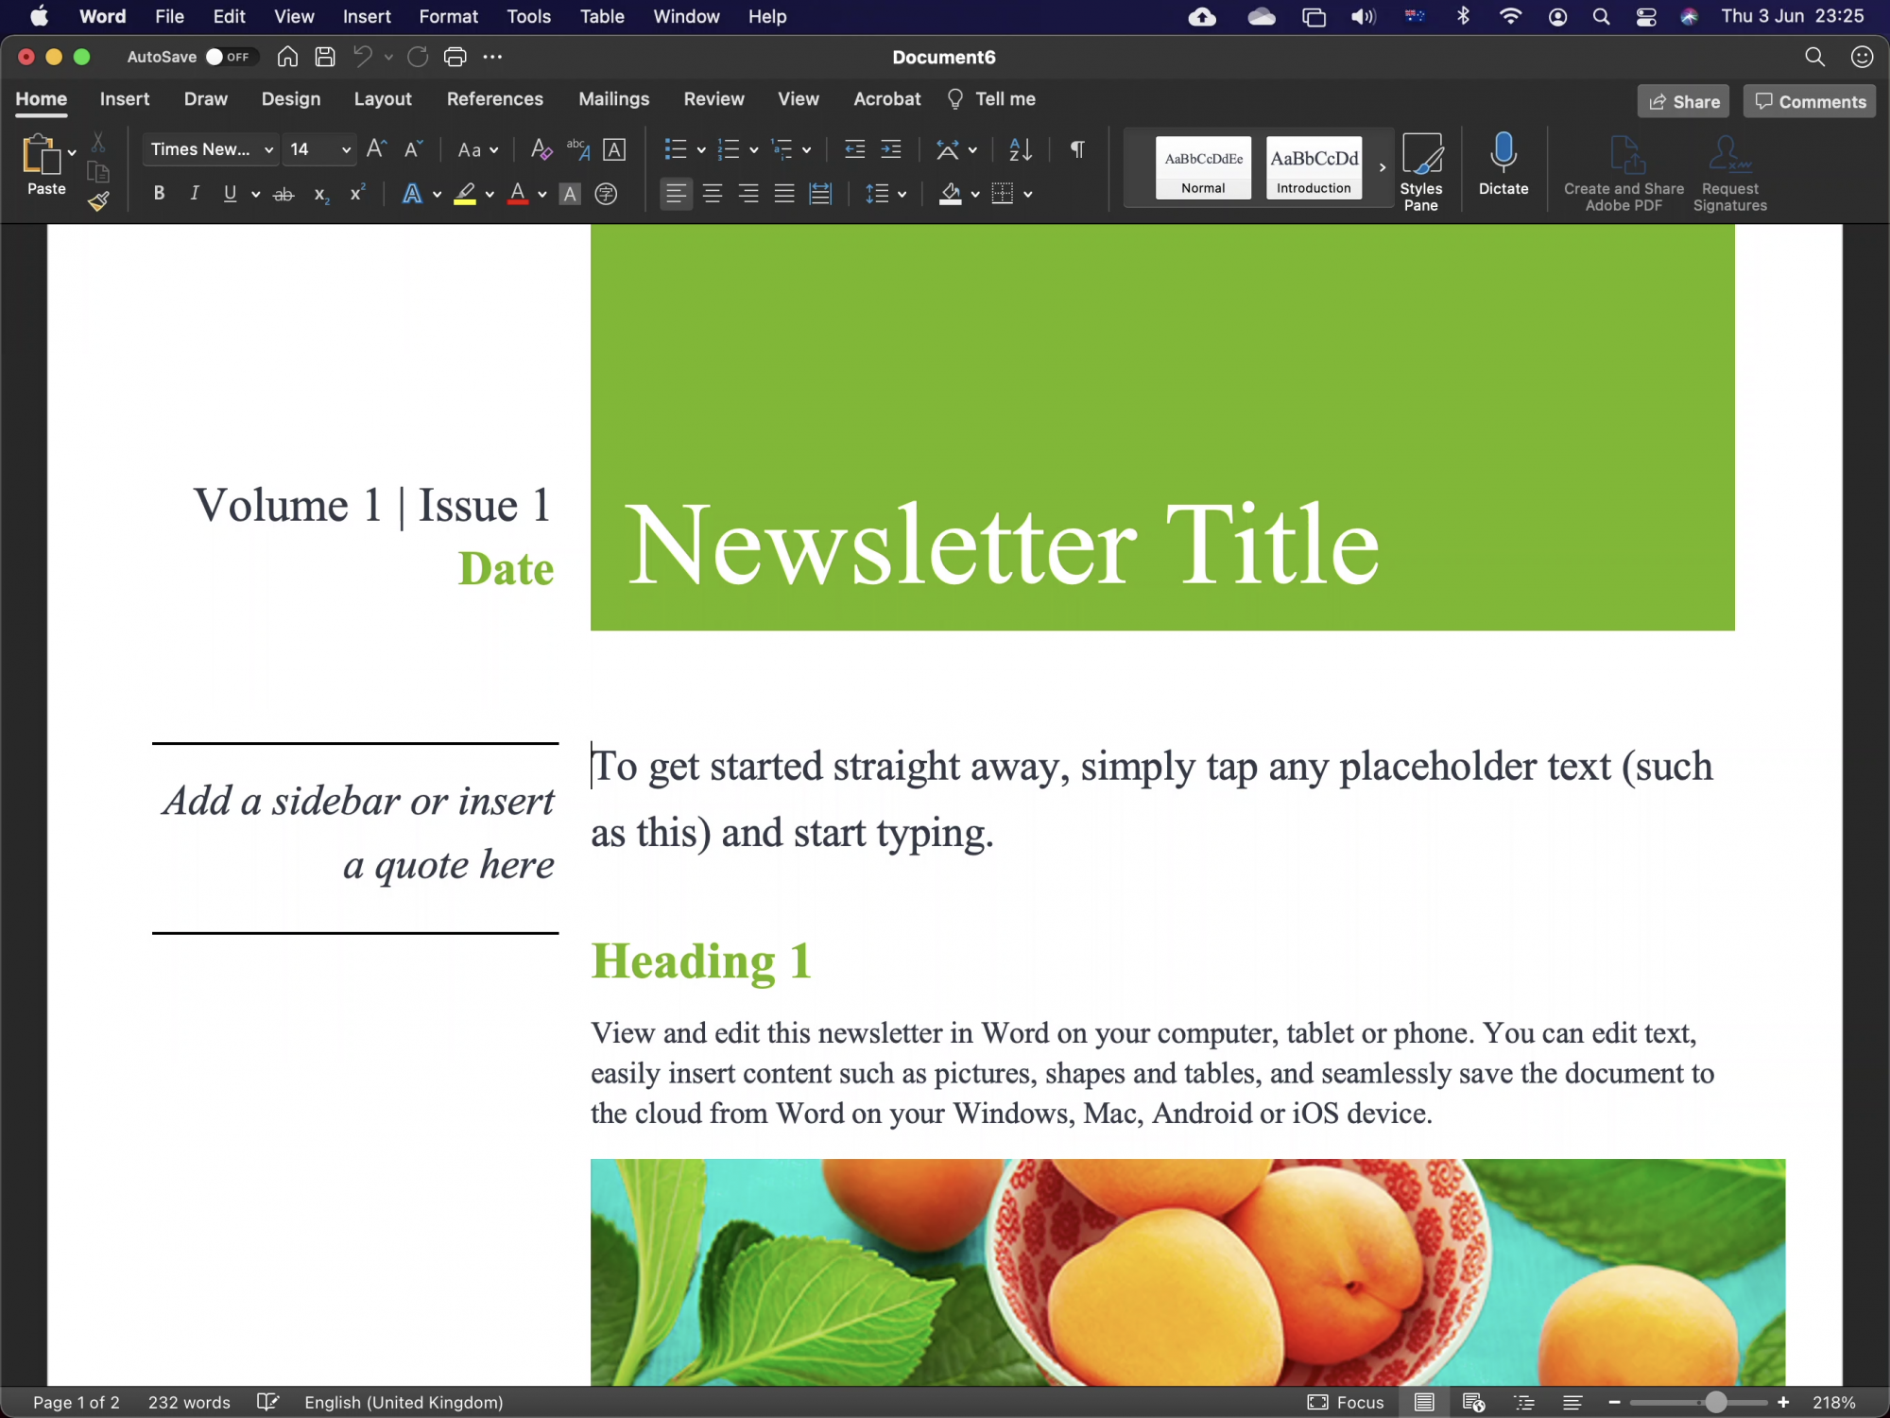1890x1418 pixels.
Task: Open the Layout ribbon tab
Action: click(x=383, y=98)
